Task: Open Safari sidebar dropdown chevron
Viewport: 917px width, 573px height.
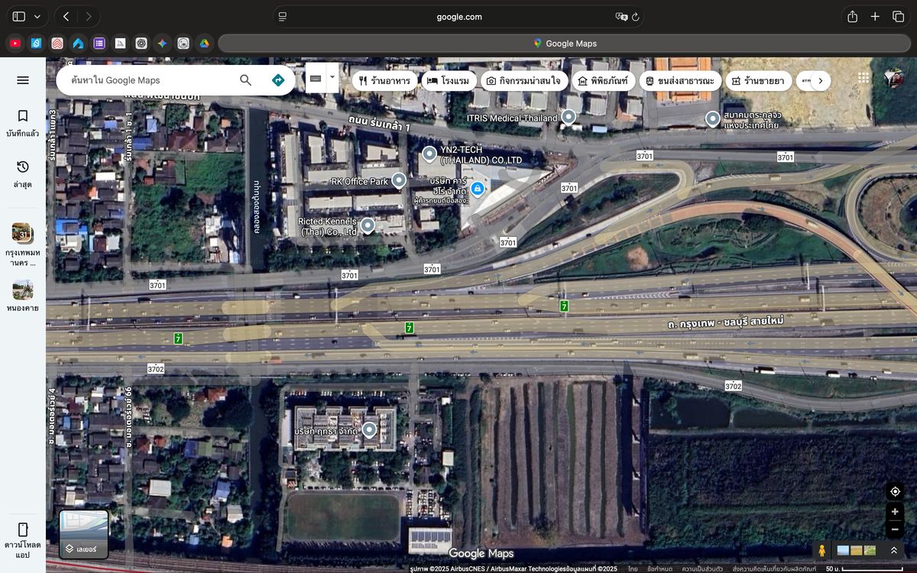Action: tap(37, 17)
